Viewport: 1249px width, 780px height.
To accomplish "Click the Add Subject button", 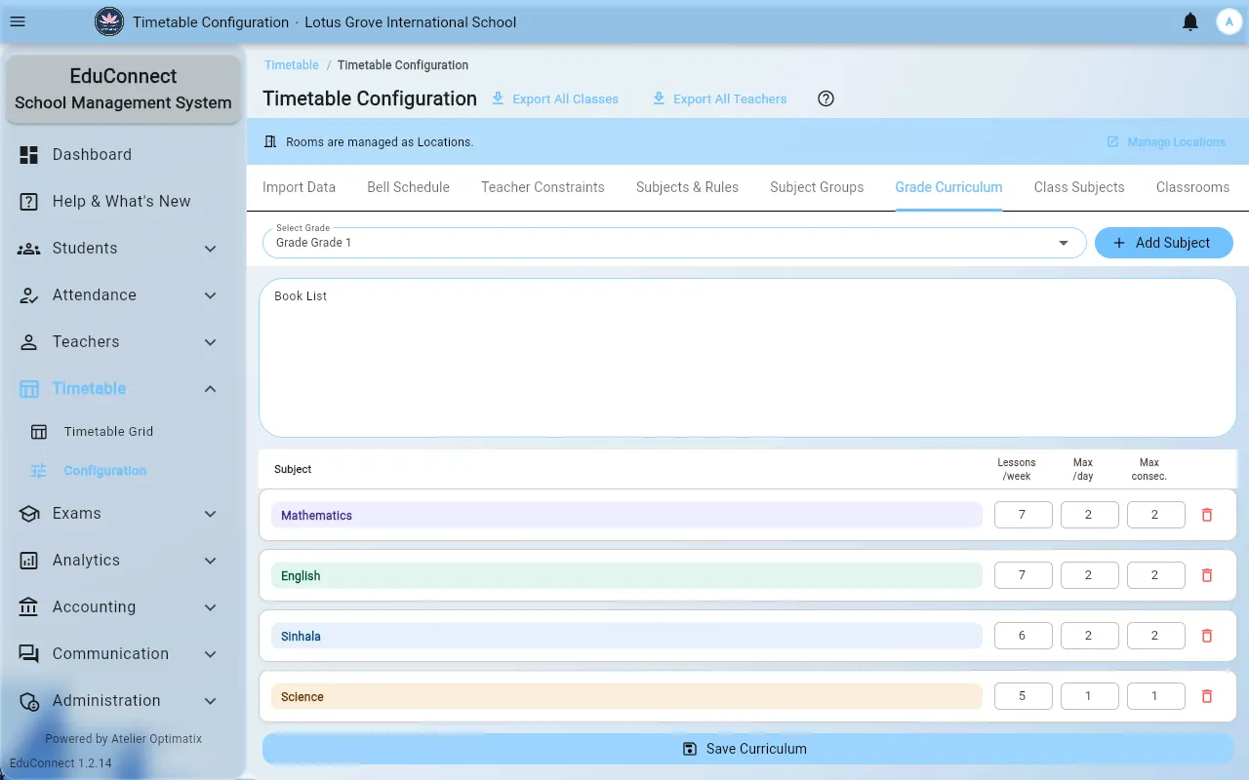I will [1164, 243].
